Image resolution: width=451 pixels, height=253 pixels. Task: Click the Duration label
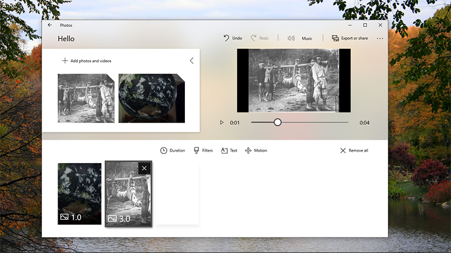[177, 151]
